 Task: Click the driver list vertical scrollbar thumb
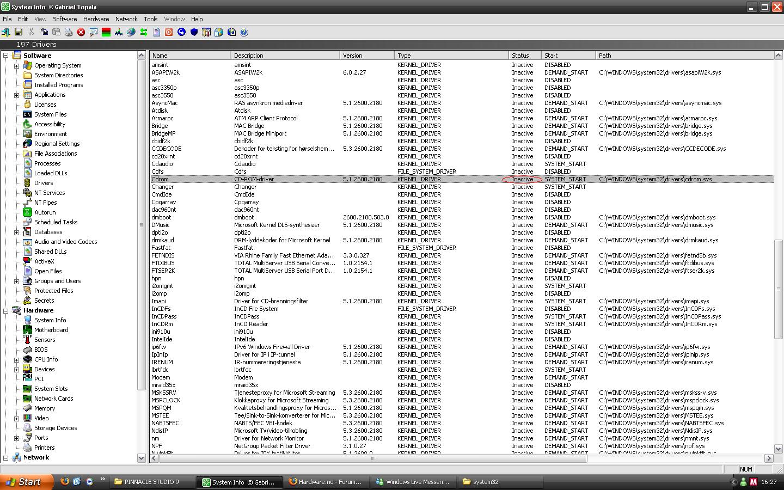click(x=779, y=289)
